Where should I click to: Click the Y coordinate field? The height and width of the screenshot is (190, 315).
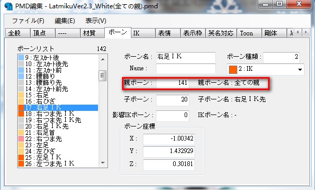[169, 151]
